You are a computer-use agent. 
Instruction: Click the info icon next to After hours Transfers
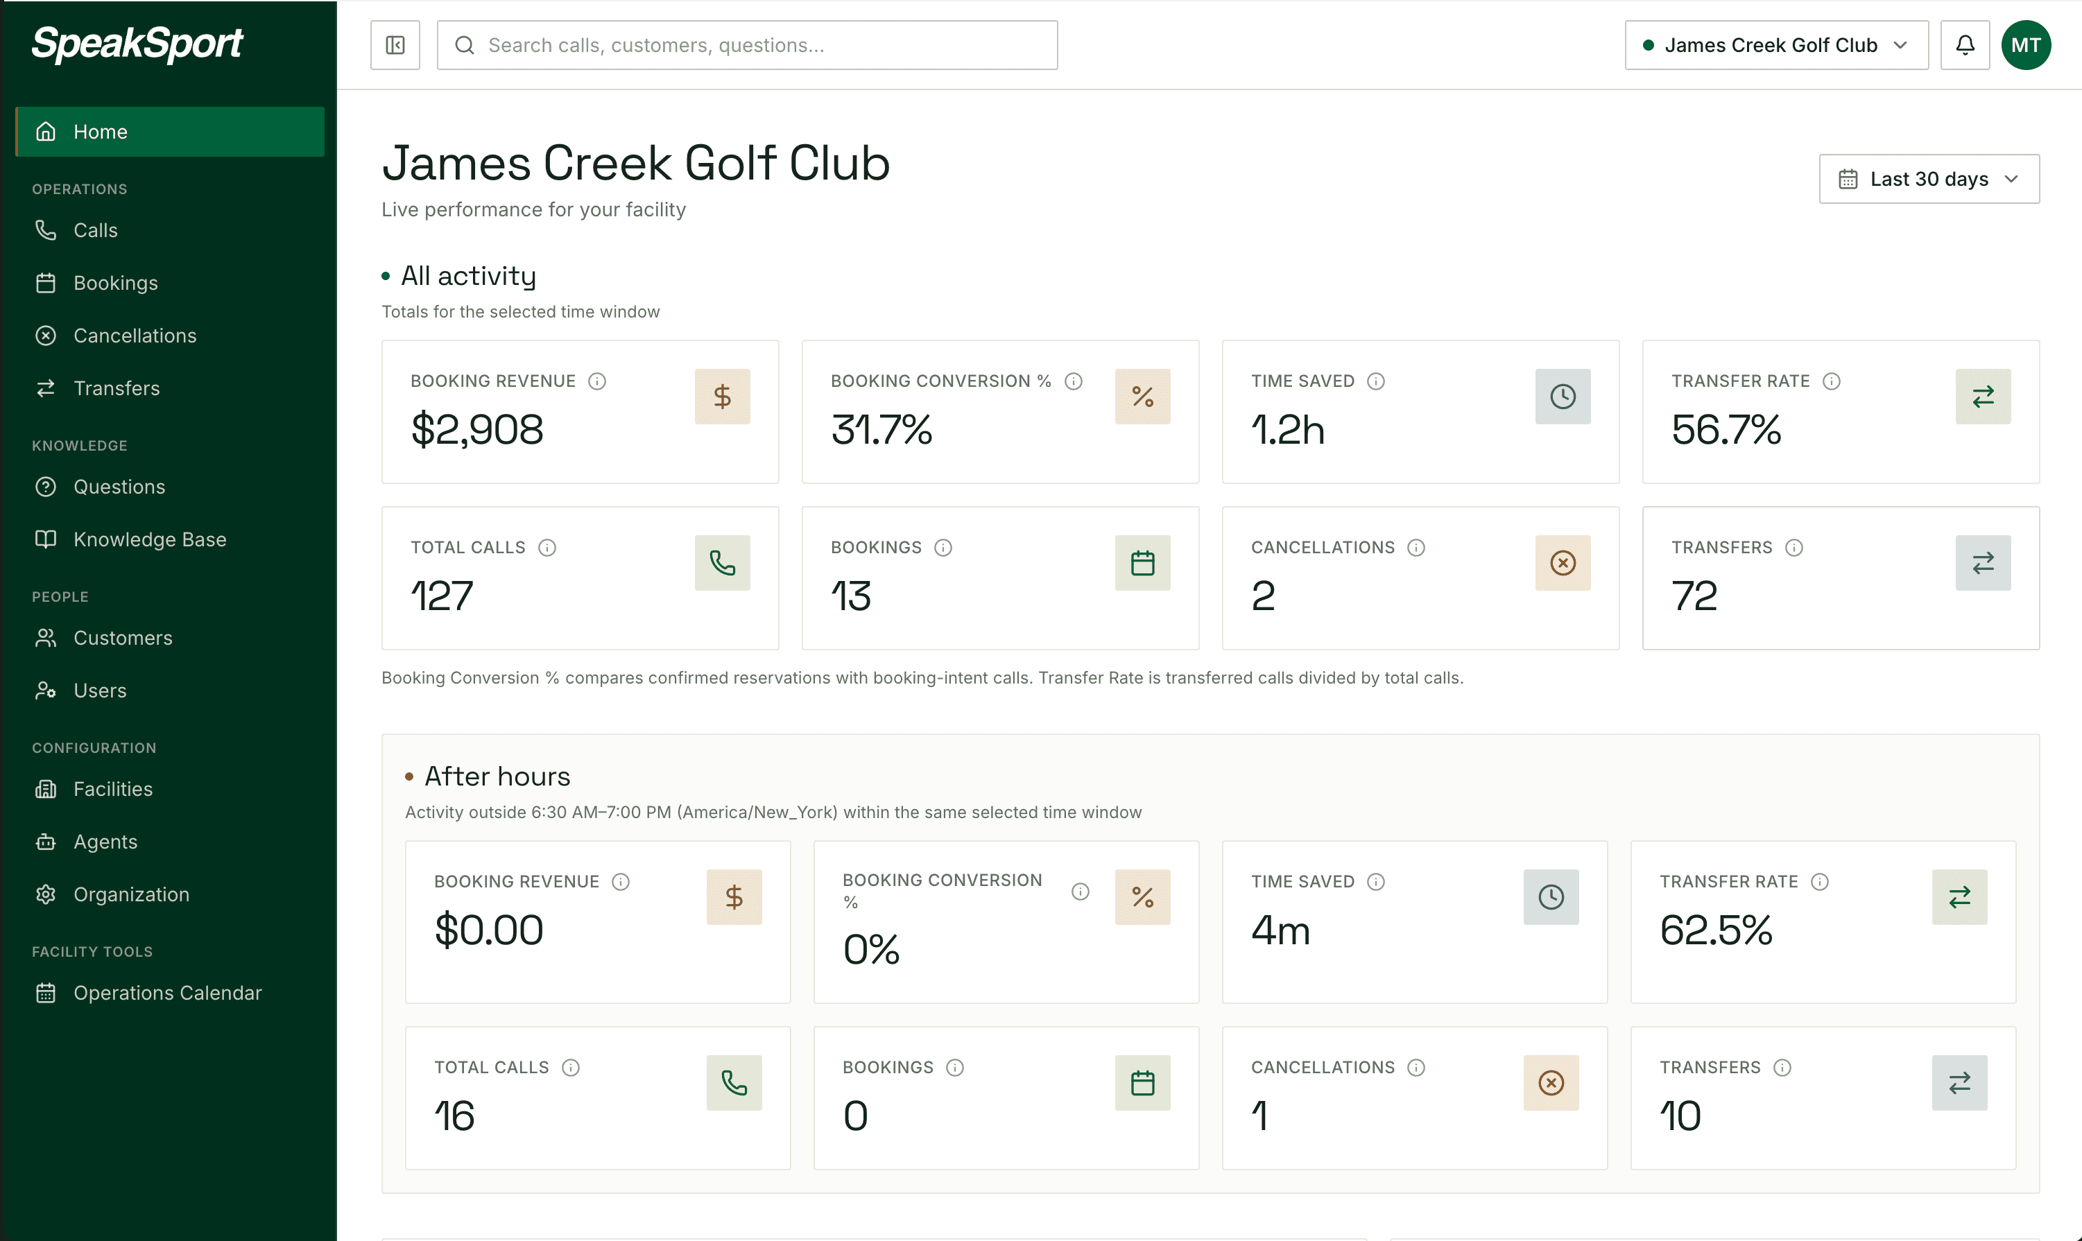(x=1782, y=1068)
